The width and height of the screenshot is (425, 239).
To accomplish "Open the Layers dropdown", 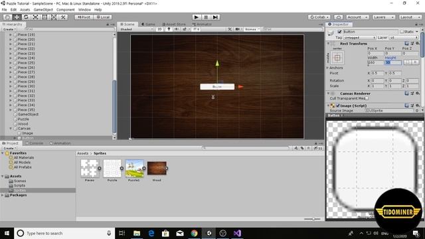I will coord(384,17).
